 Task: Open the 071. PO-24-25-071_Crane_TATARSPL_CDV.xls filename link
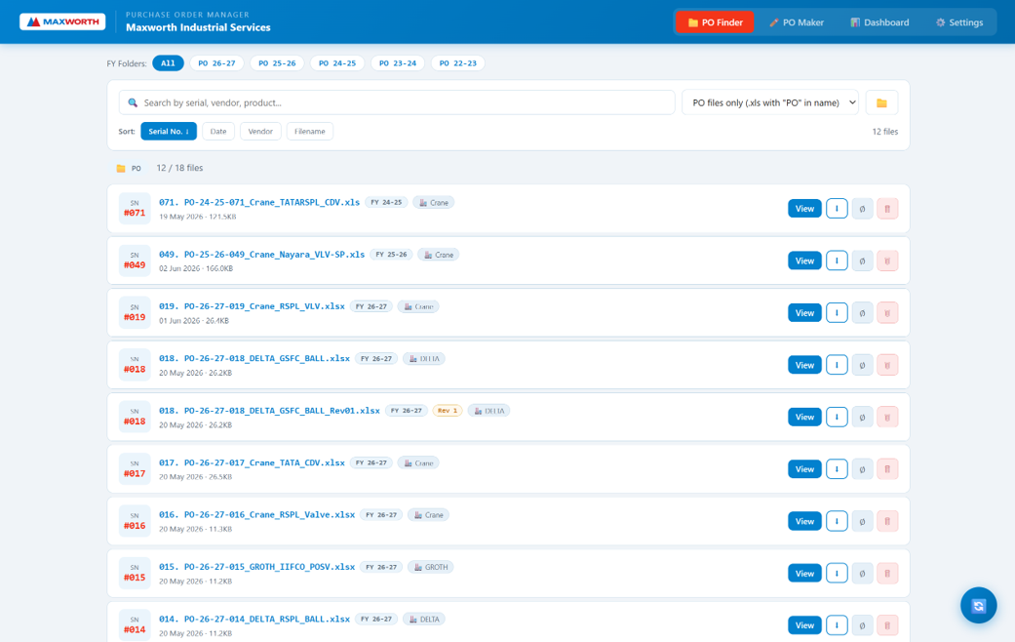pyautogui.click(x=259, y=202)
